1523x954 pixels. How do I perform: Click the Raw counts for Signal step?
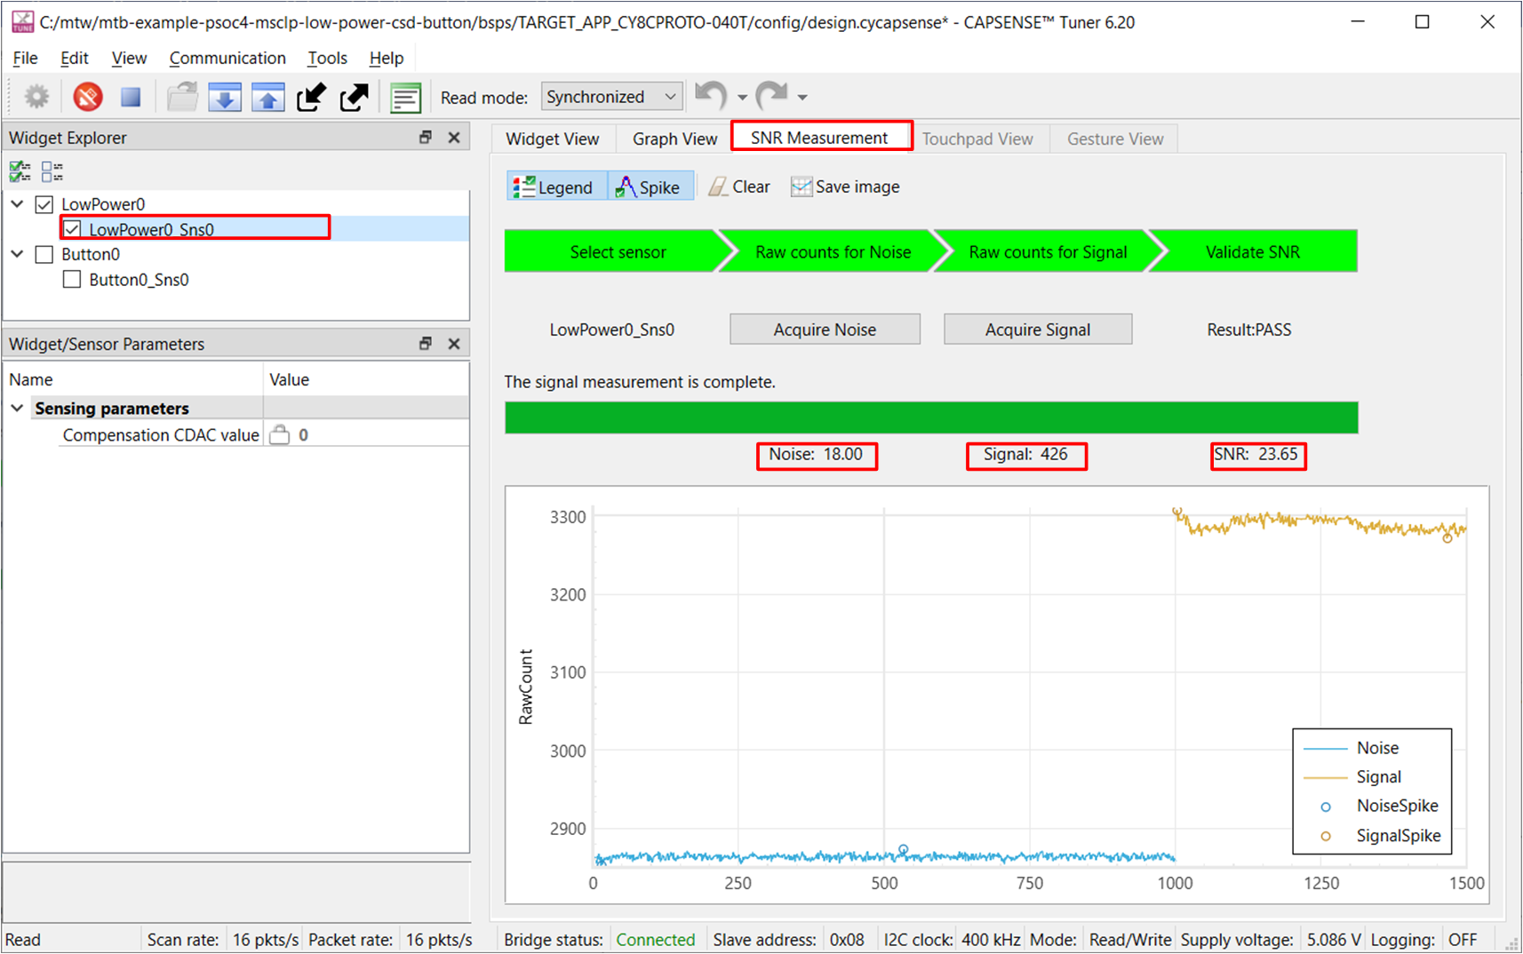[1048, 251]
